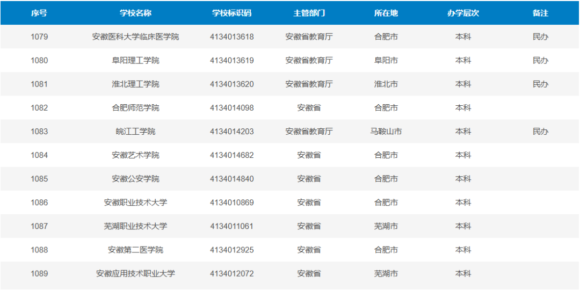Select serial number 1082
Viewport: 580px width, 290px height.
(39, 107)
